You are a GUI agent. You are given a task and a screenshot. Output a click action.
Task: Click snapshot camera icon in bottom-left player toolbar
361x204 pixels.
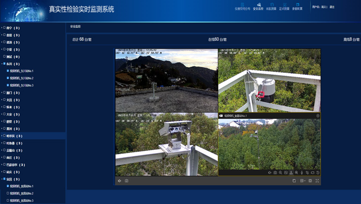[x=127, y=181]
